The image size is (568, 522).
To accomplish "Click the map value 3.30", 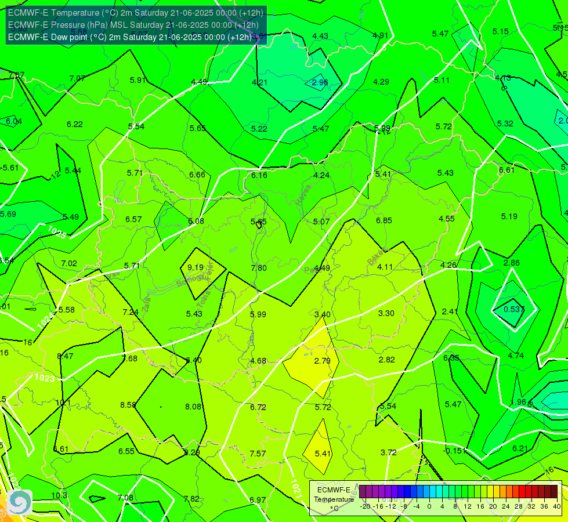I will 386,313.
